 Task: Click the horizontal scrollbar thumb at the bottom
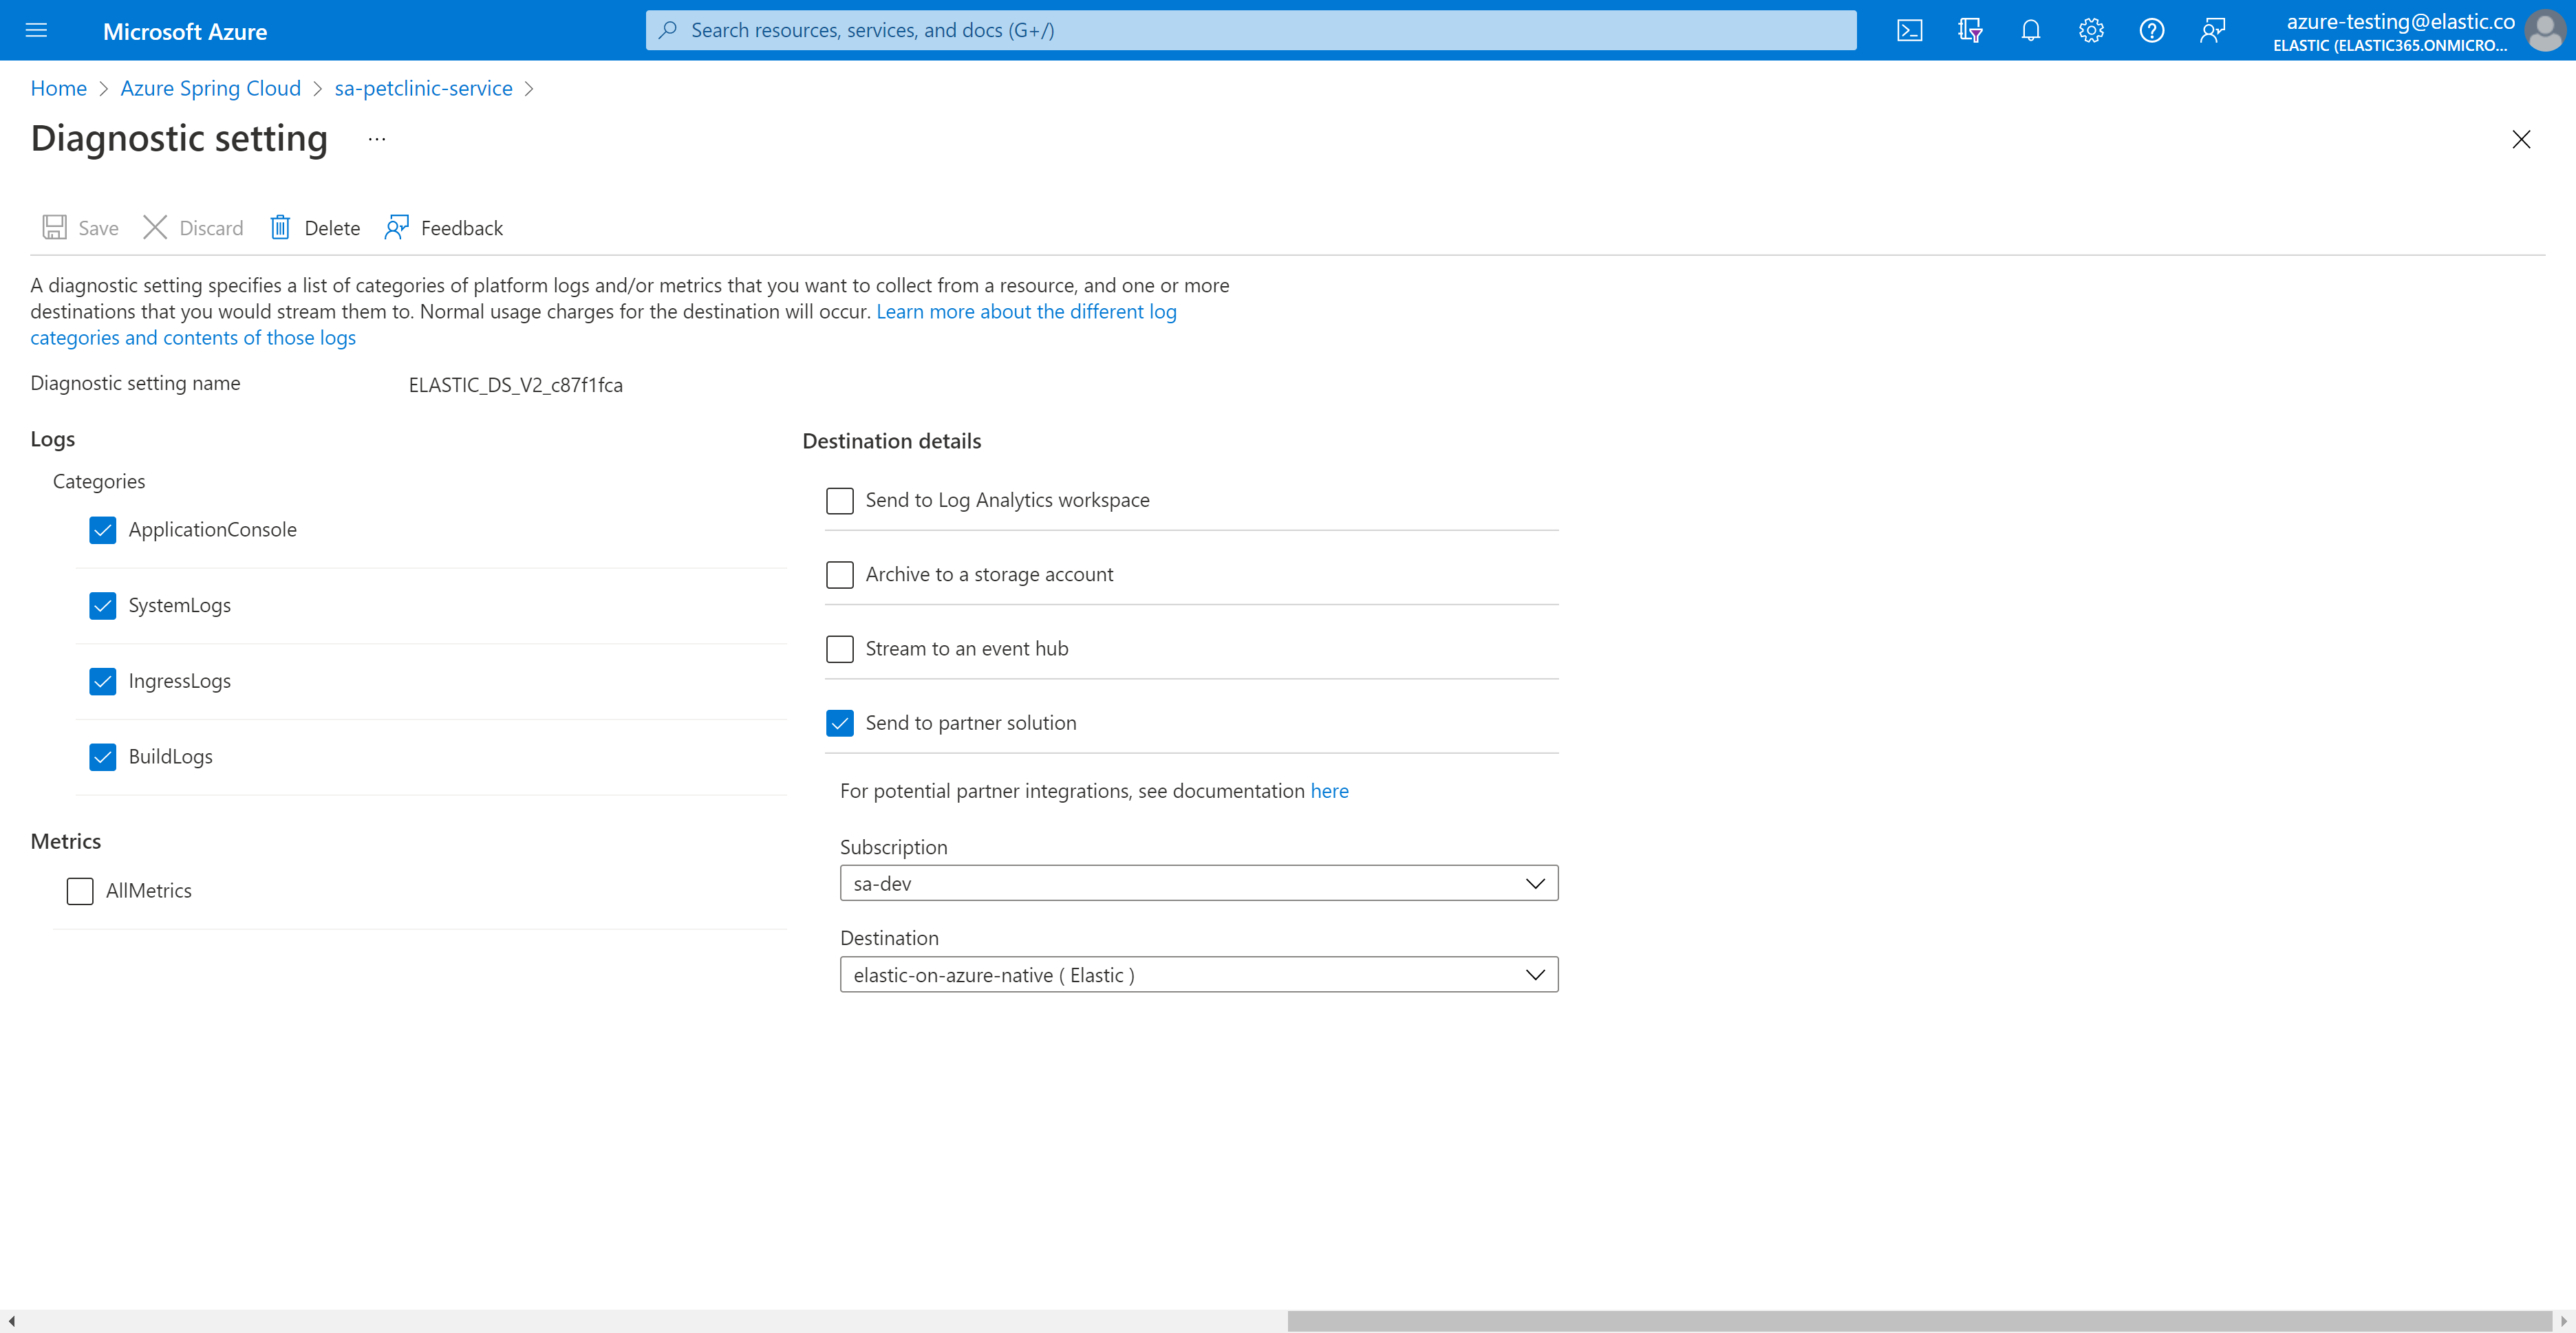(1920, 1321)
